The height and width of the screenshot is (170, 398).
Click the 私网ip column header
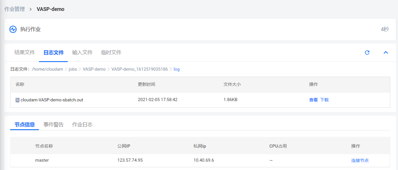[200, 146]
